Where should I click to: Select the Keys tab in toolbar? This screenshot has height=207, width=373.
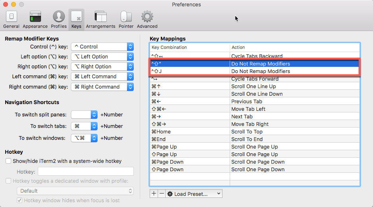coord(76,19)
